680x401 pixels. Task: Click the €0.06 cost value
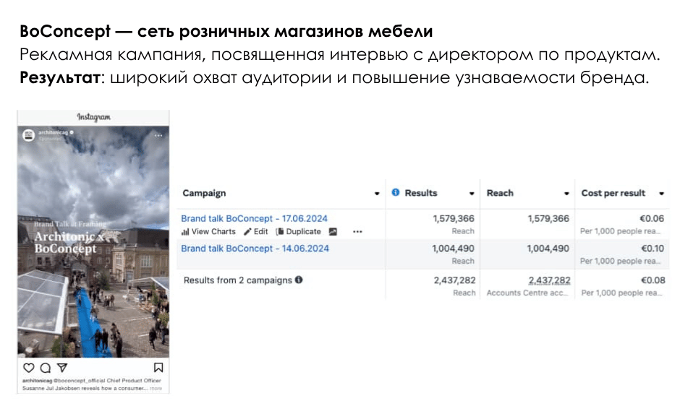click(653, 219)
